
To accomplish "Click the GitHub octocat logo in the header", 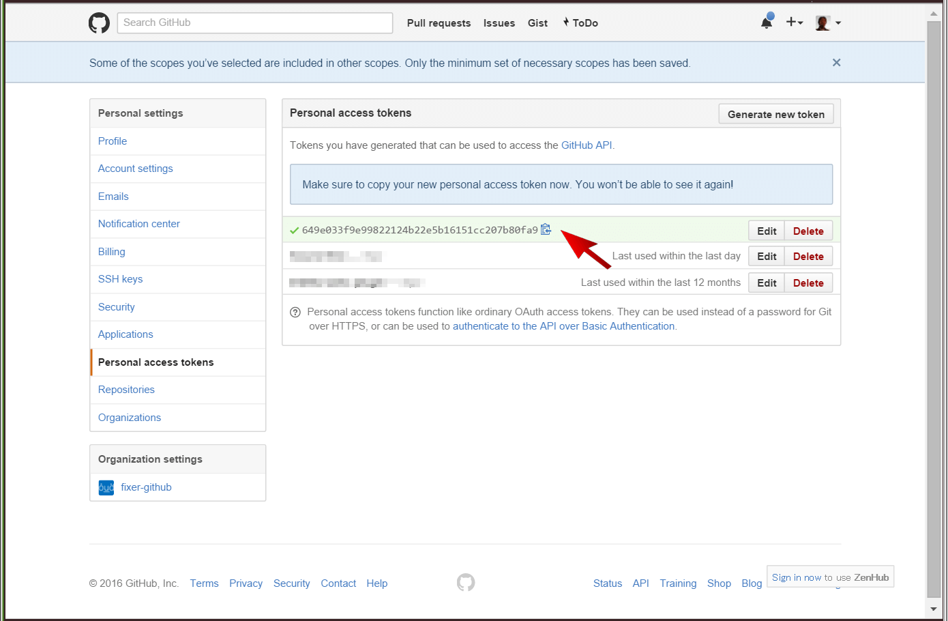I will pyautogui.click(x=99, y=23).
